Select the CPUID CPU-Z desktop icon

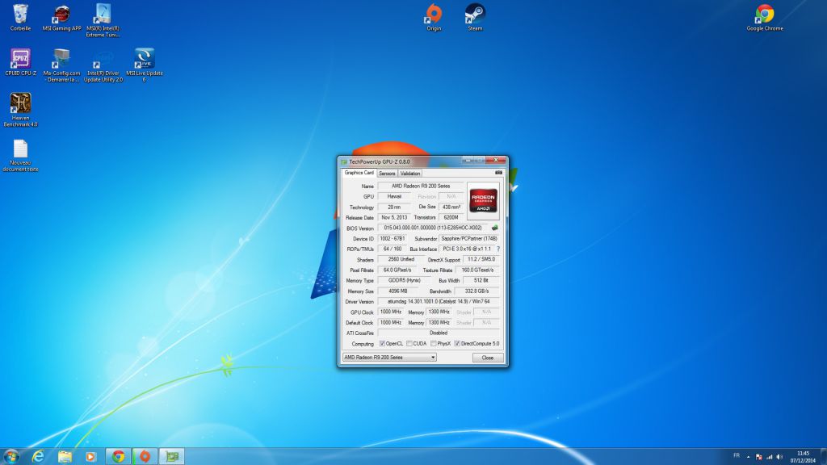click(x=20, y=62)
